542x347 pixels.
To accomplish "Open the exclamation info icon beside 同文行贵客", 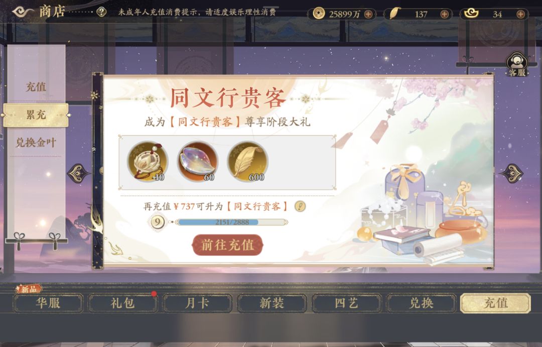I will pos(300,206).
